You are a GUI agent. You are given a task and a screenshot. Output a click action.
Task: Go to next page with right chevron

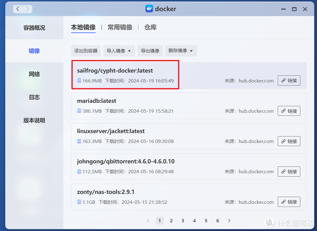tap(229, 220)
